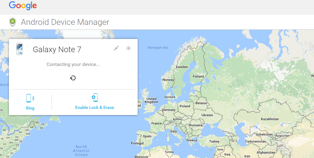
Task: Click Greece label on the map
Action: coord(192,140)
